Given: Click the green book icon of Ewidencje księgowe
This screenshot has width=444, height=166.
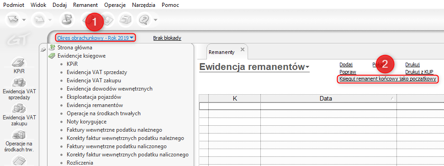Looking at the screenshot, I should pyautogui.click(x=52, y=56).
